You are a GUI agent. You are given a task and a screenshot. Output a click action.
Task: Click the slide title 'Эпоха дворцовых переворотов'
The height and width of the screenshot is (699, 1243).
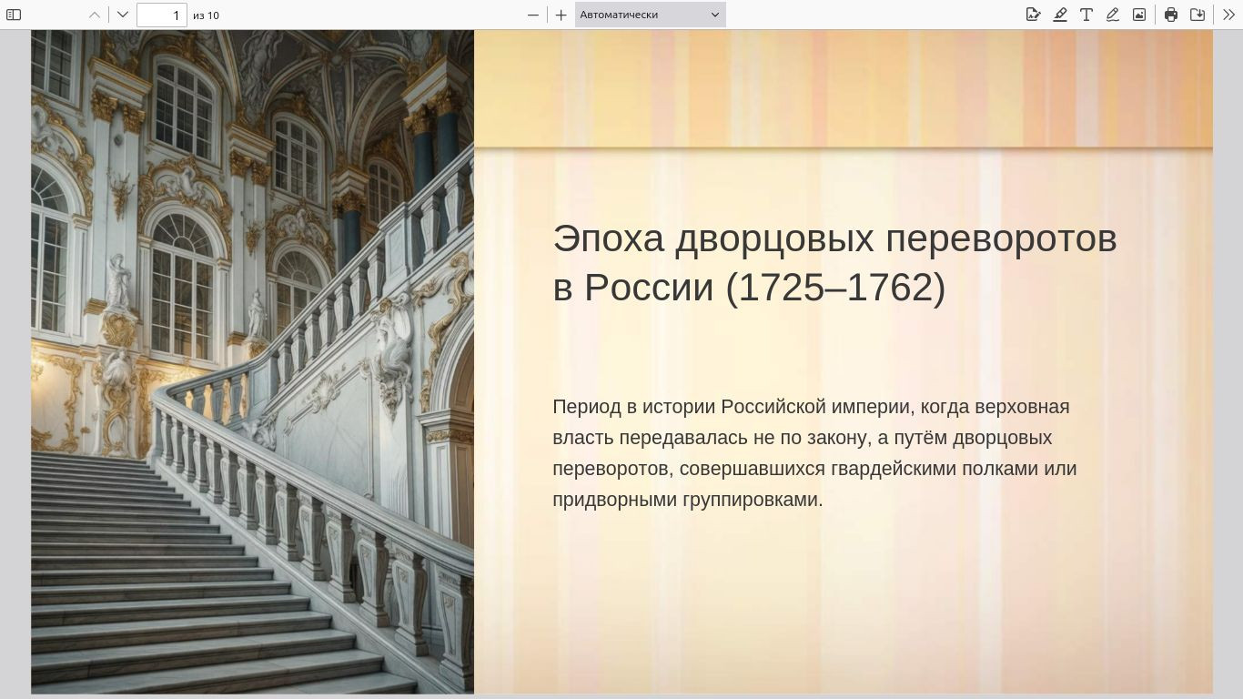point(834,238)
